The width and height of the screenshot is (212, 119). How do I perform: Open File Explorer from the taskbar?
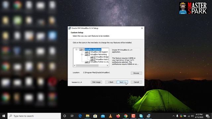click(87, 116)
